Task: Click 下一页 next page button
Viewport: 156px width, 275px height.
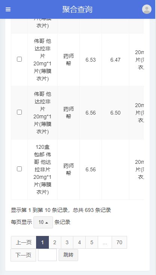Action: coord(23,255)
